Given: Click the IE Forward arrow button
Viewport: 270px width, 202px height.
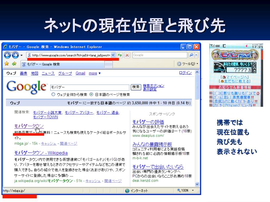Looking at the screenshot, I should click(15, 55).
